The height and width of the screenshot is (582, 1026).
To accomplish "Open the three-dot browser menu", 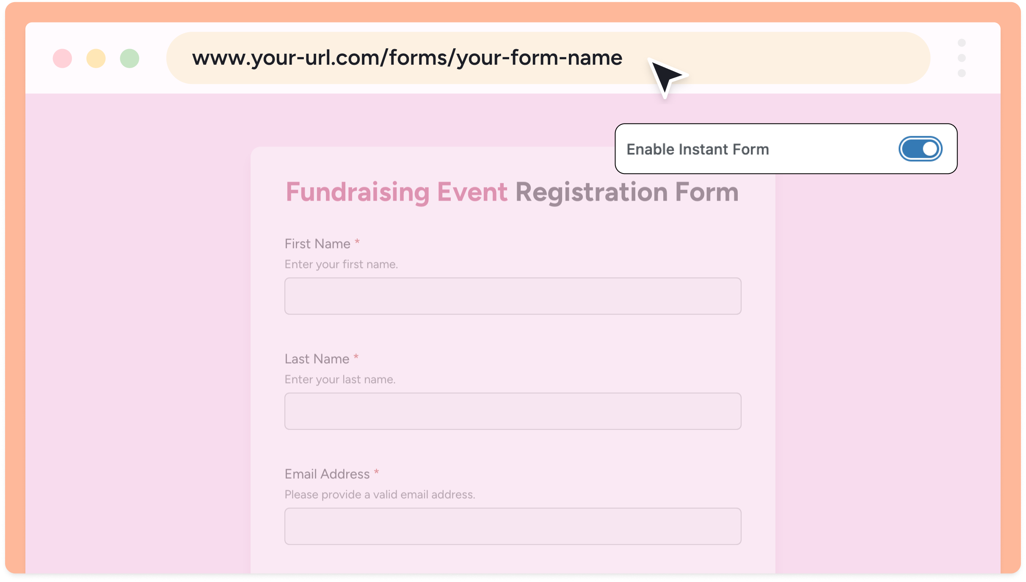I will (x=962, y=58).
